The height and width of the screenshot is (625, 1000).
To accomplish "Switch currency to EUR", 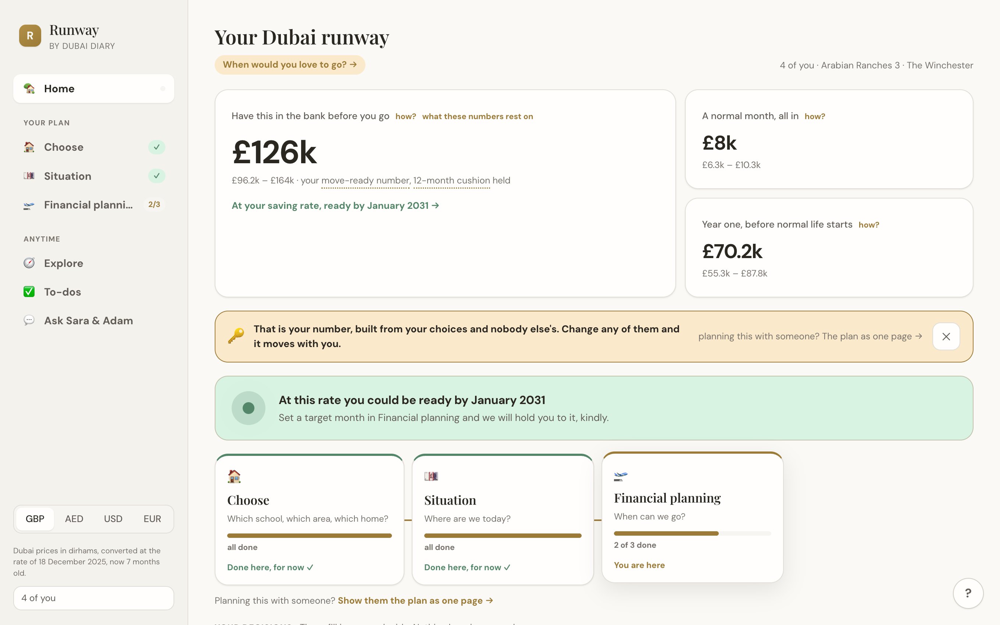I will point(152,519).
